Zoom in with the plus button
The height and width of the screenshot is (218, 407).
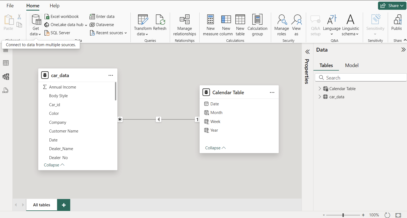363,215
